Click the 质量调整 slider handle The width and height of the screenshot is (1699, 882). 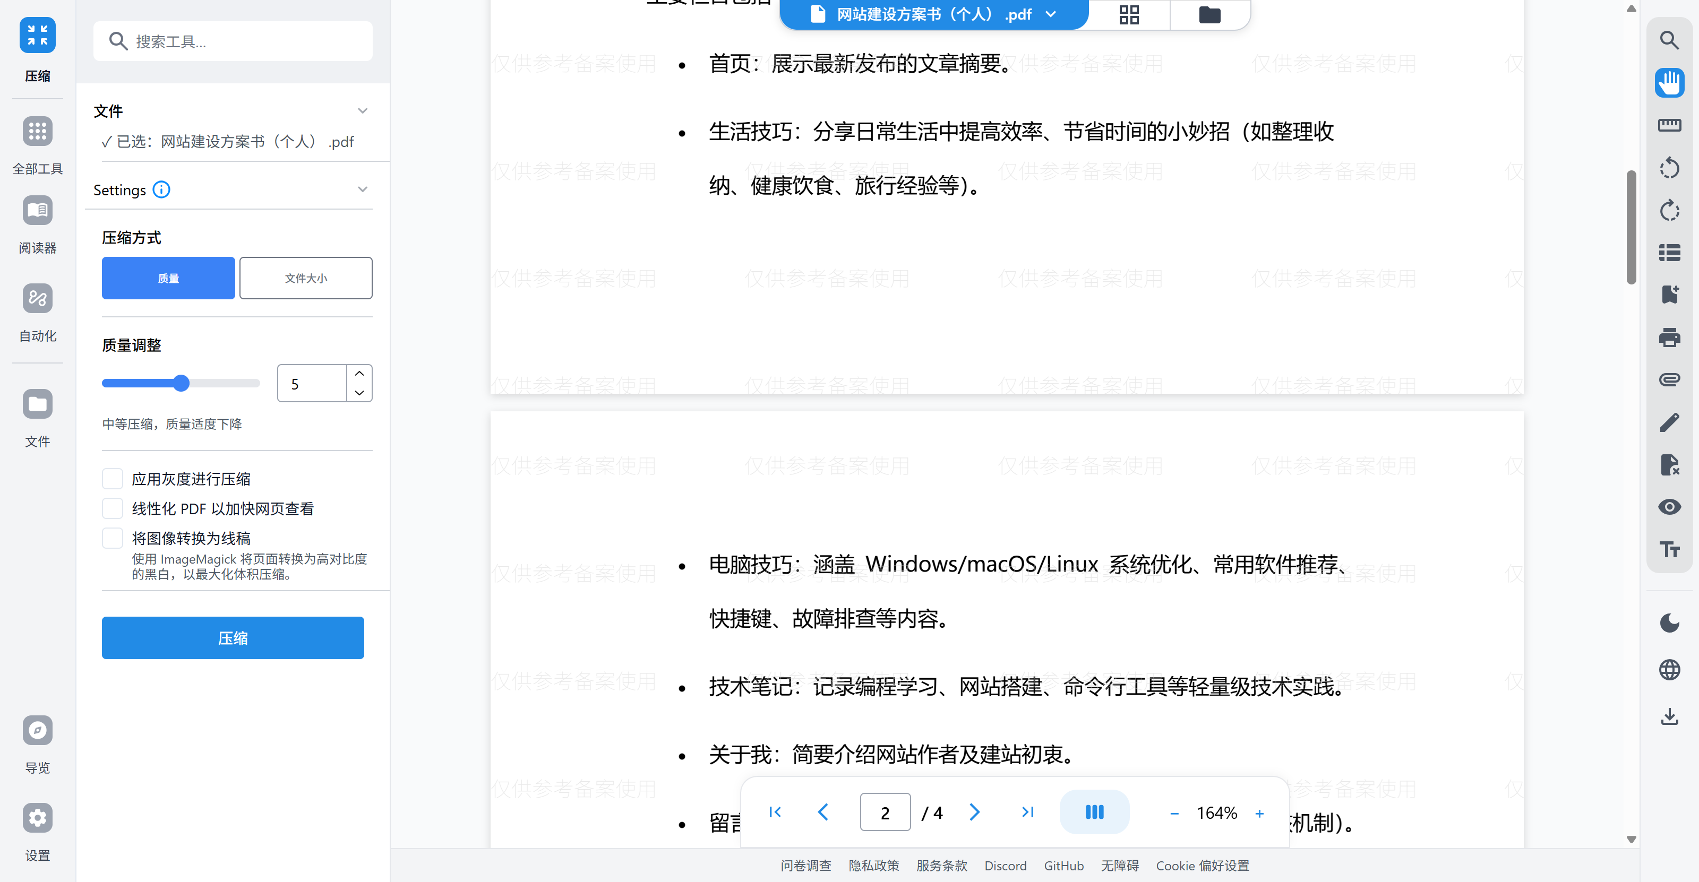(182, 383)
